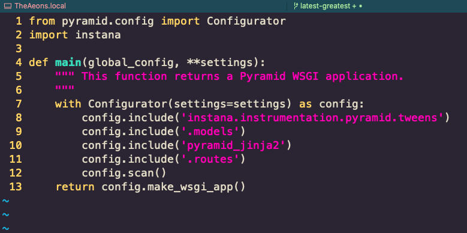Click the modified dot after the branch name
This screenshot has height=233, width=467.
tap(360, 6)
